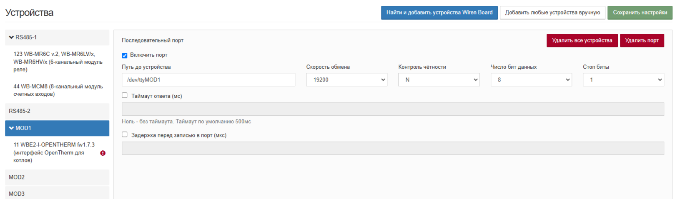
Task: Enable the 'Таймаут ответа (мс)' checkbox
Action: (124, 95)
